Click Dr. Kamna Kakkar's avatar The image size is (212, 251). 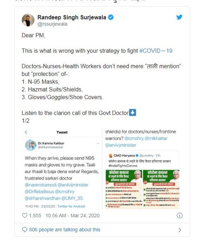(x=30, y=145)
